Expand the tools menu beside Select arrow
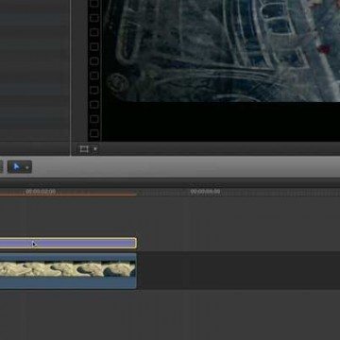 (27, 167)
